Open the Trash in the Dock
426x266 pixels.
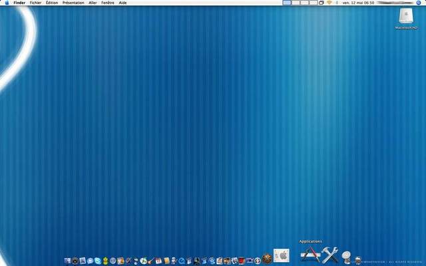click(x=358, y=260)
